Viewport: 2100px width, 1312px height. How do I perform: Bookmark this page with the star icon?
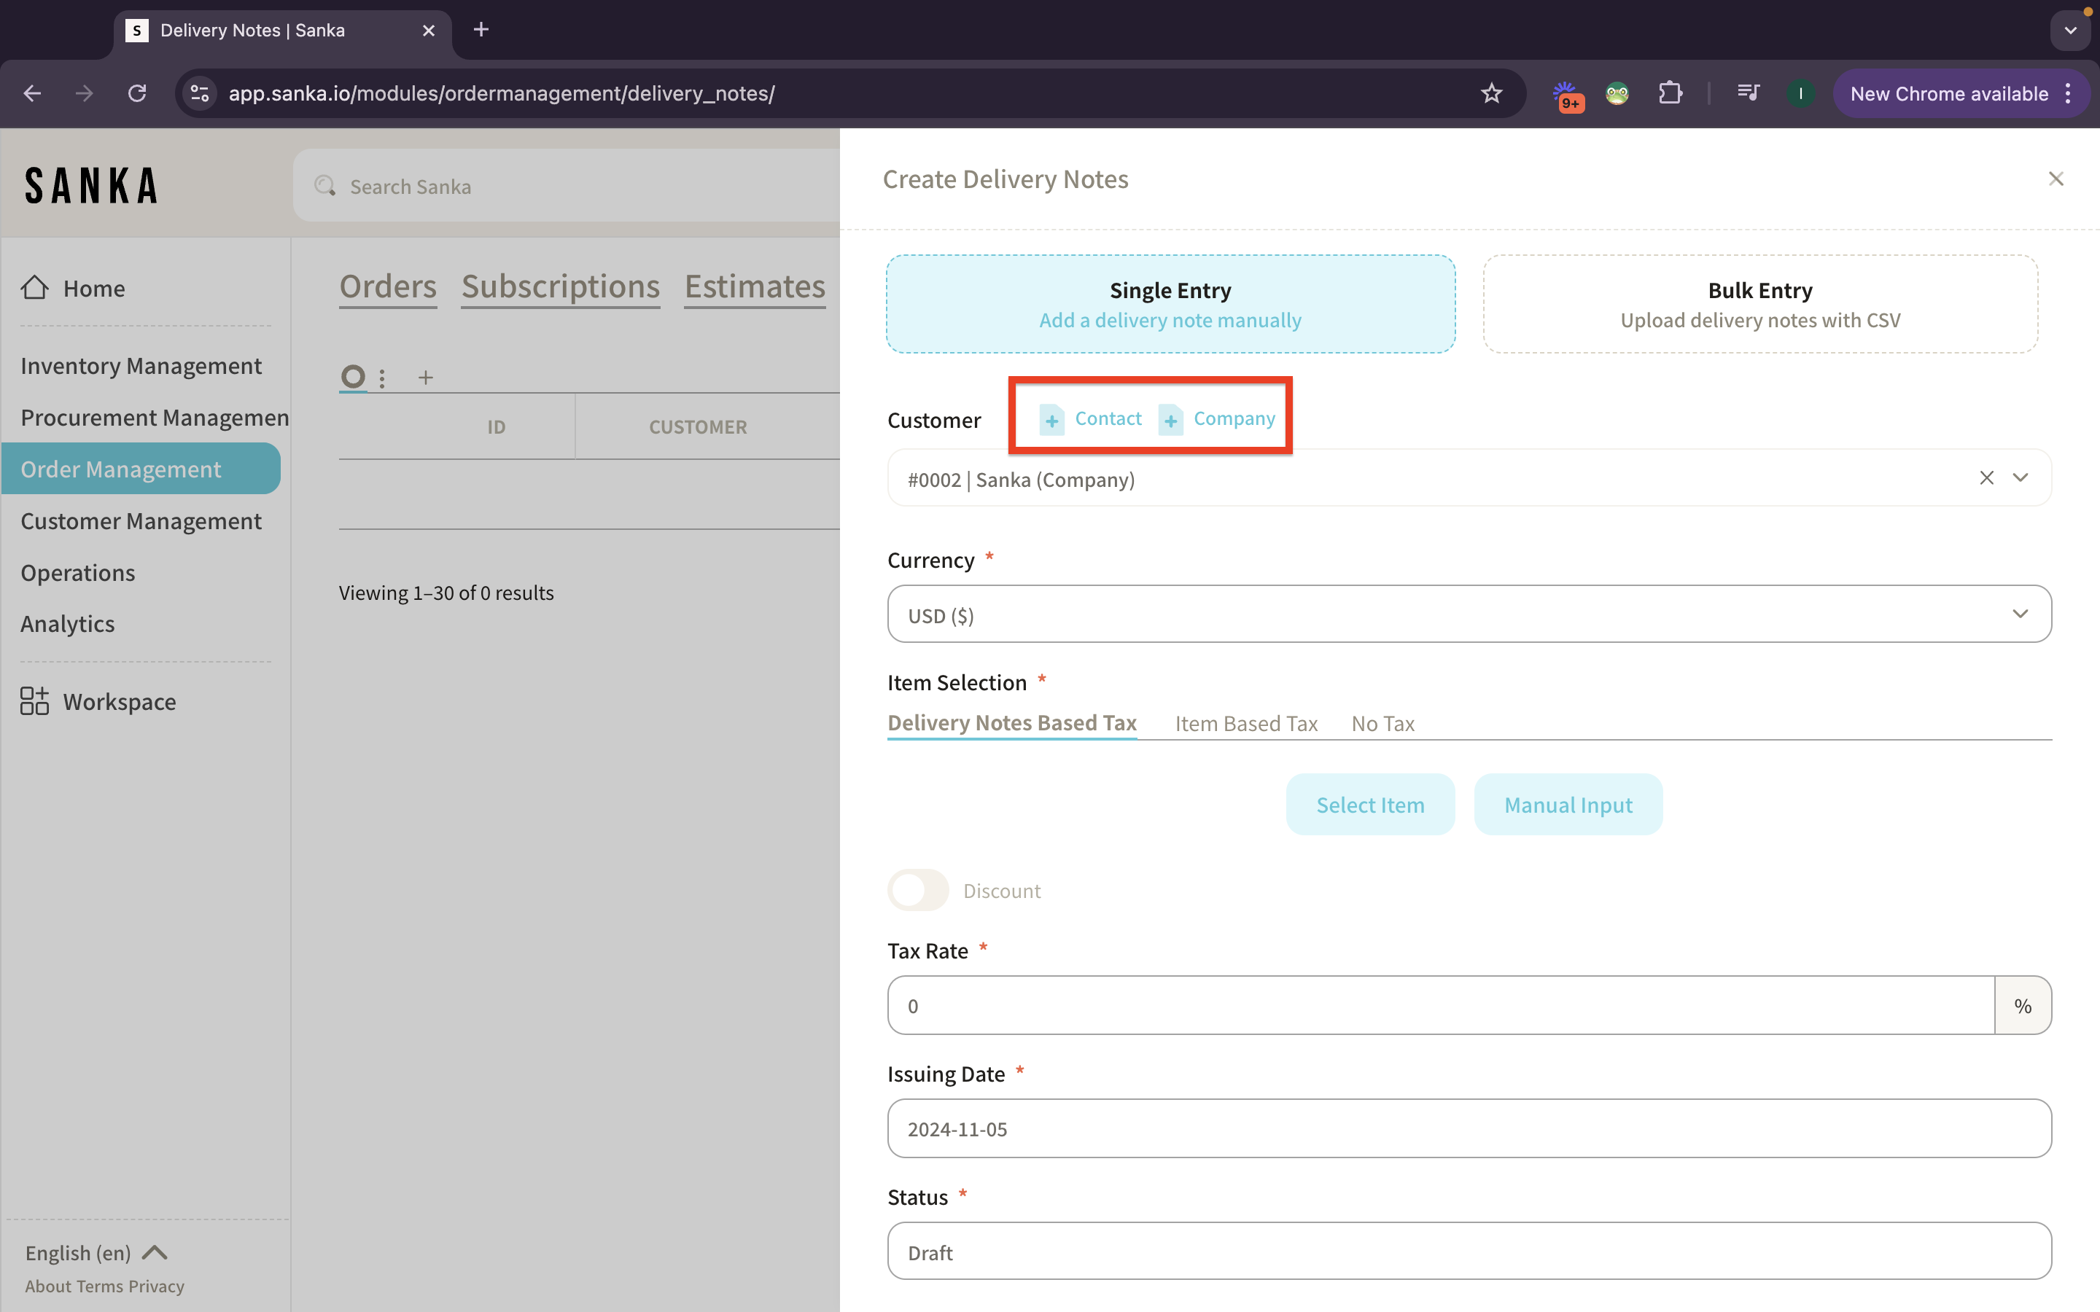pyautogui.click(x=1491, y=94)
